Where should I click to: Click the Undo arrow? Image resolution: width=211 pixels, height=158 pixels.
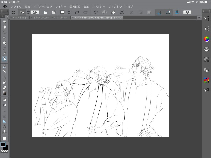tap(77, 12)
